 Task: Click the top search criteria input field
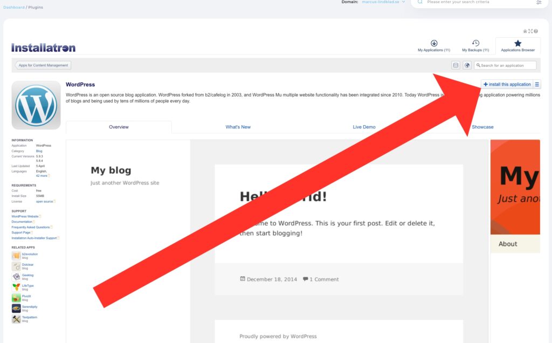(479, 2)
